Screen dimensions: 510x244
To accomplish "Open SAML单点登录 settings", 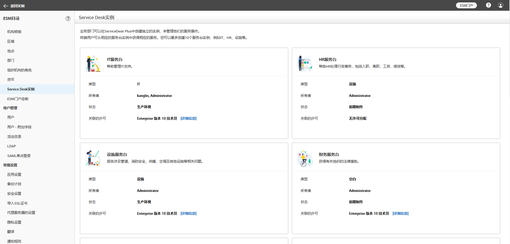I will [19, 156].
